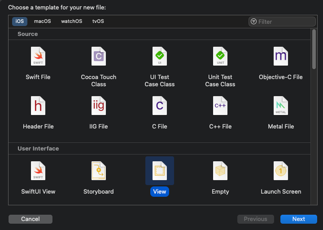Click the "Swift File" label text
This screenshot has height=230, width=323.
38,77
